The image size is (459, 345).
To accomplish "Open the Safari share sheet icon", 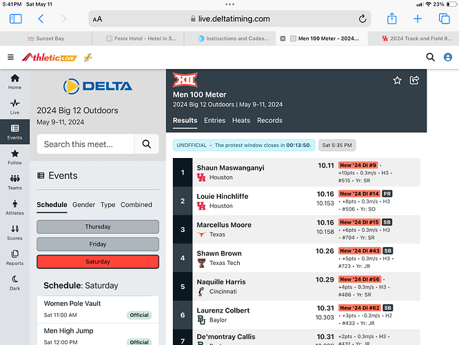I will (391, 19).
